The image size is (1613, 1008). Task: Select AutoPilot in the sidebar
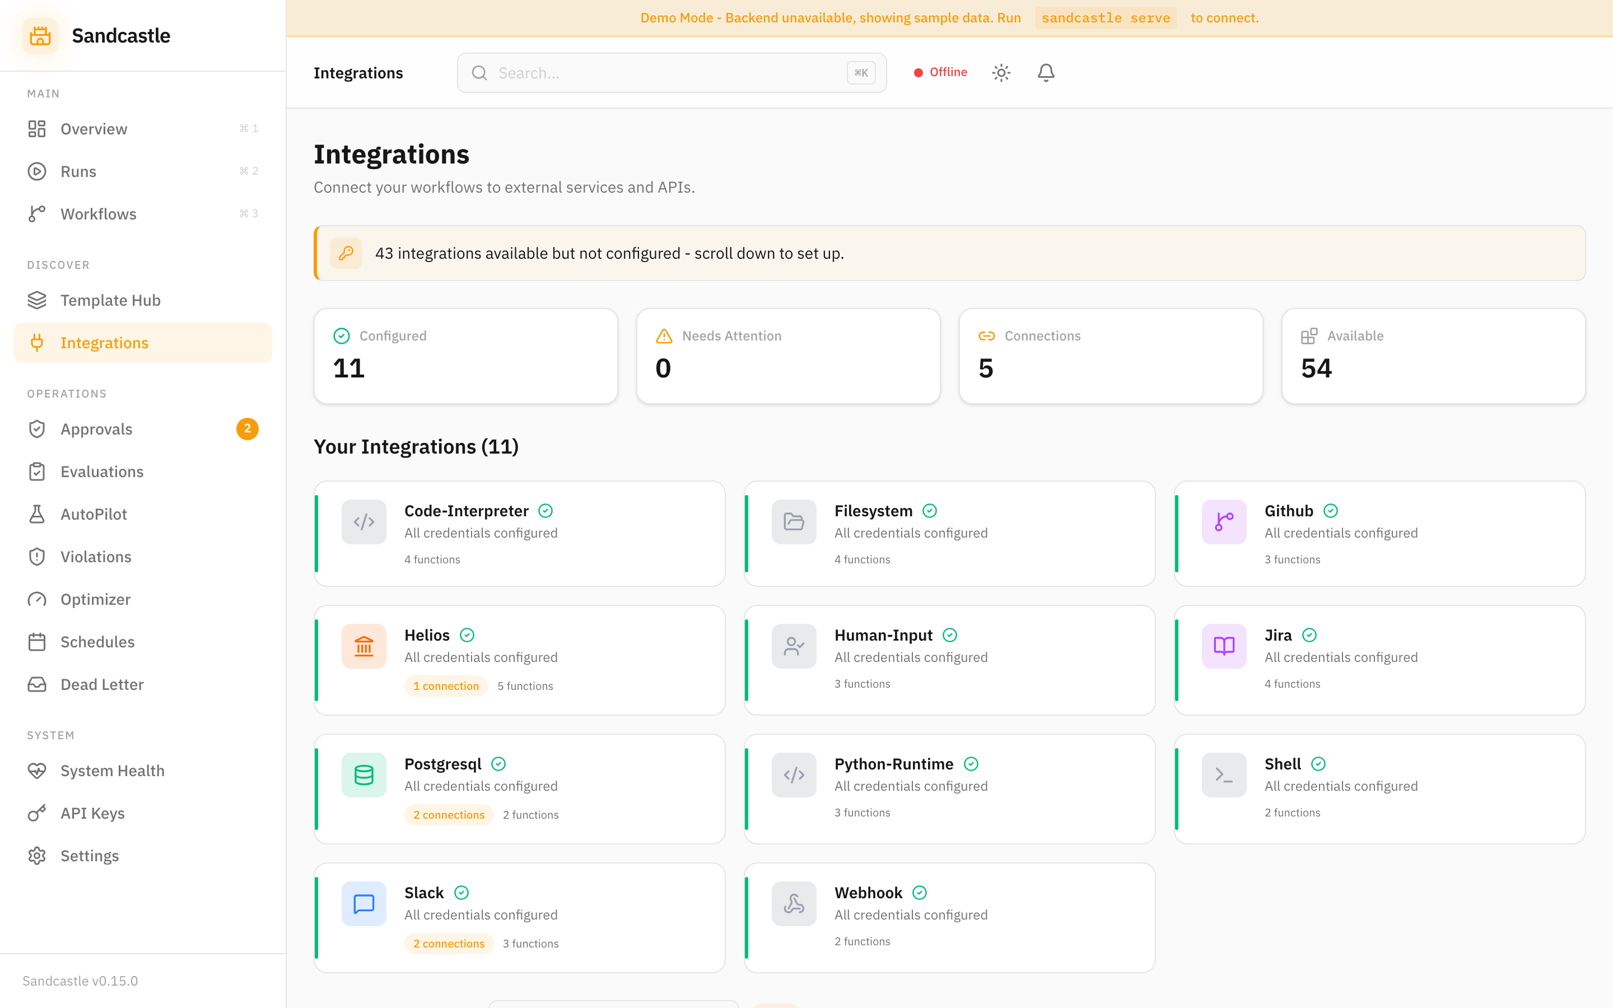(x=94, y=514)
